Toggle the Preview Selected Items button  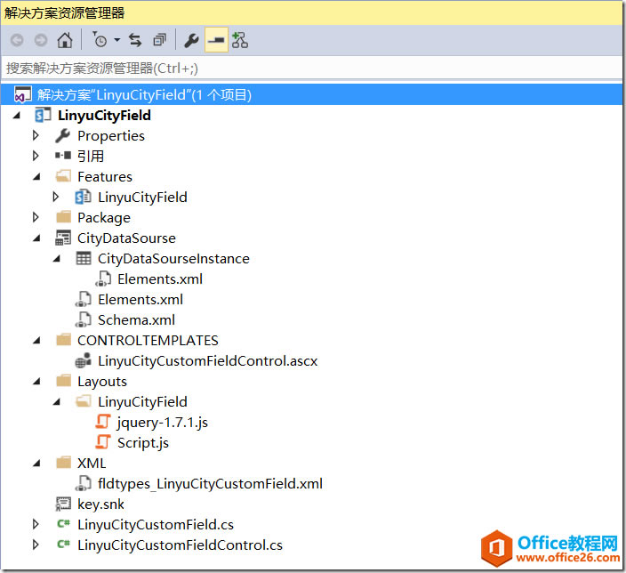(216, 40)
